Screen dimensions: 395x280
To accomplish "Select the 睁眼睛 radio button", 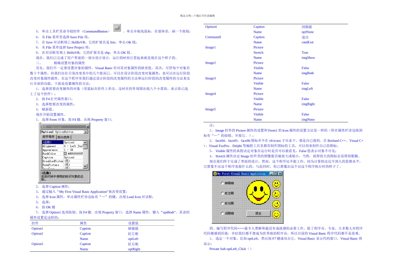I will point(222,183).
